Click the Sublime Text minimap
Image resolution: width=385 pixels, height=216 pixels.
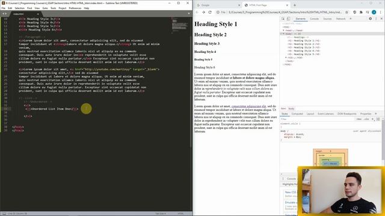pos(180,25)
